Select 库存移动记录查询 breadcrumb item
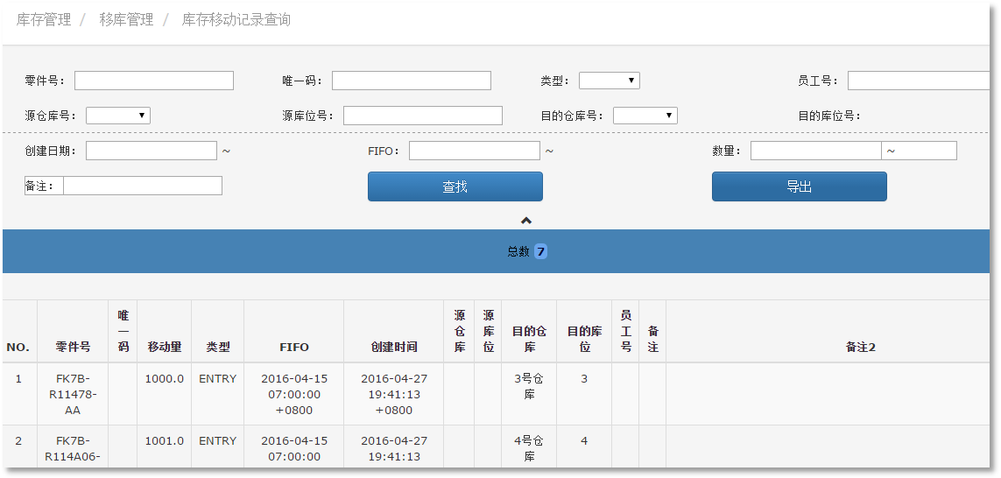Screen dimensions: 1001x478 tap(236, 20)
